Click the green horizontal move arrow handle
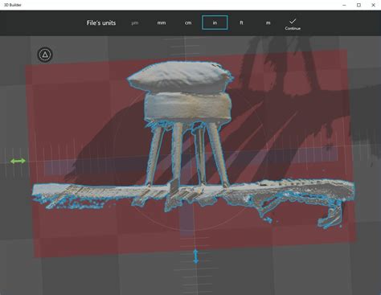This screenshot has width=381, height=295. (18, 161)
